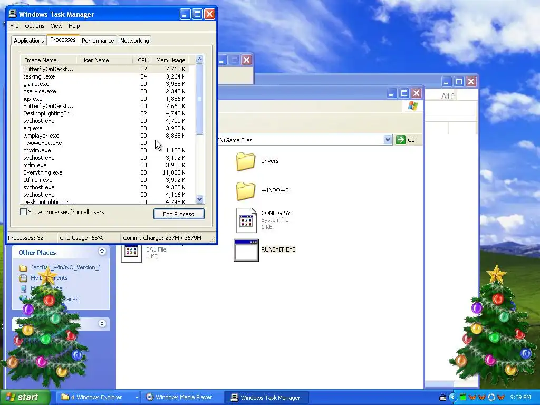Click the Start button
This screenshot has width=540, height=405.
(24, 397)
